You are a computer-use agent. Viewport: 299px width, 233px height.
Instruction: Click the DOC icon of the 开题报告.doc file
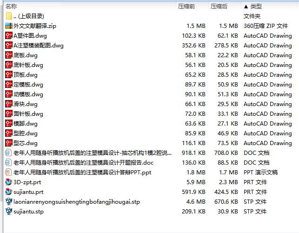tap(8, 162)
